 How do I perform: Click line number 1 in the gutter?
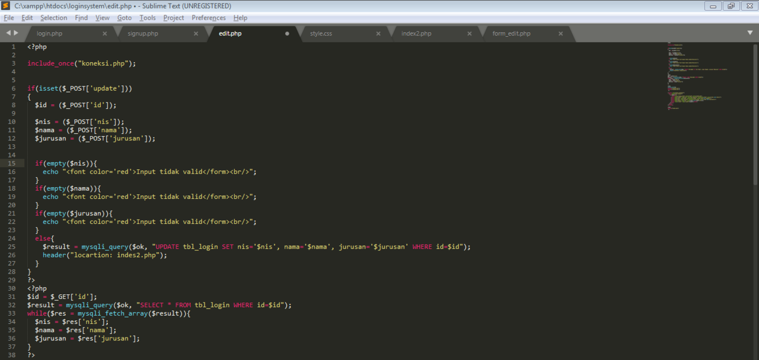click(14, 47)
